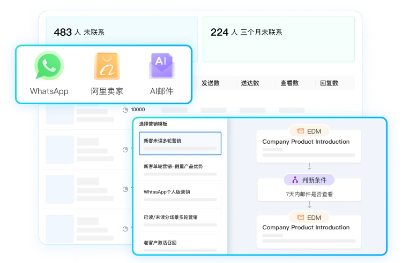Click the EDM envelope icon in top flow node
This screenshot has height=263, width=402.
[300, 131]
